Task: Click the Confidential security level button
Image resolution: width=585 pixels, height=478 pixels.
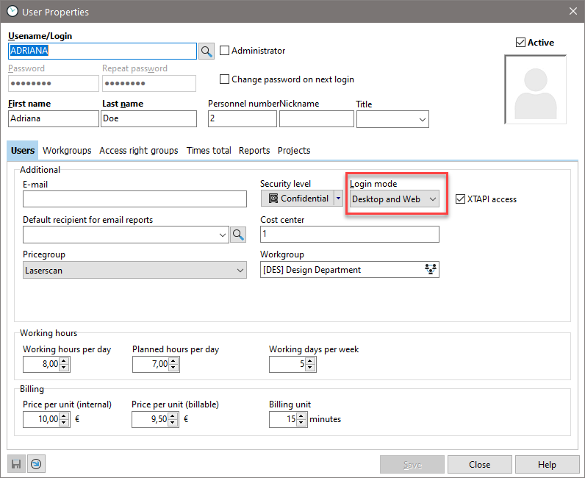Action: (298, 199)
